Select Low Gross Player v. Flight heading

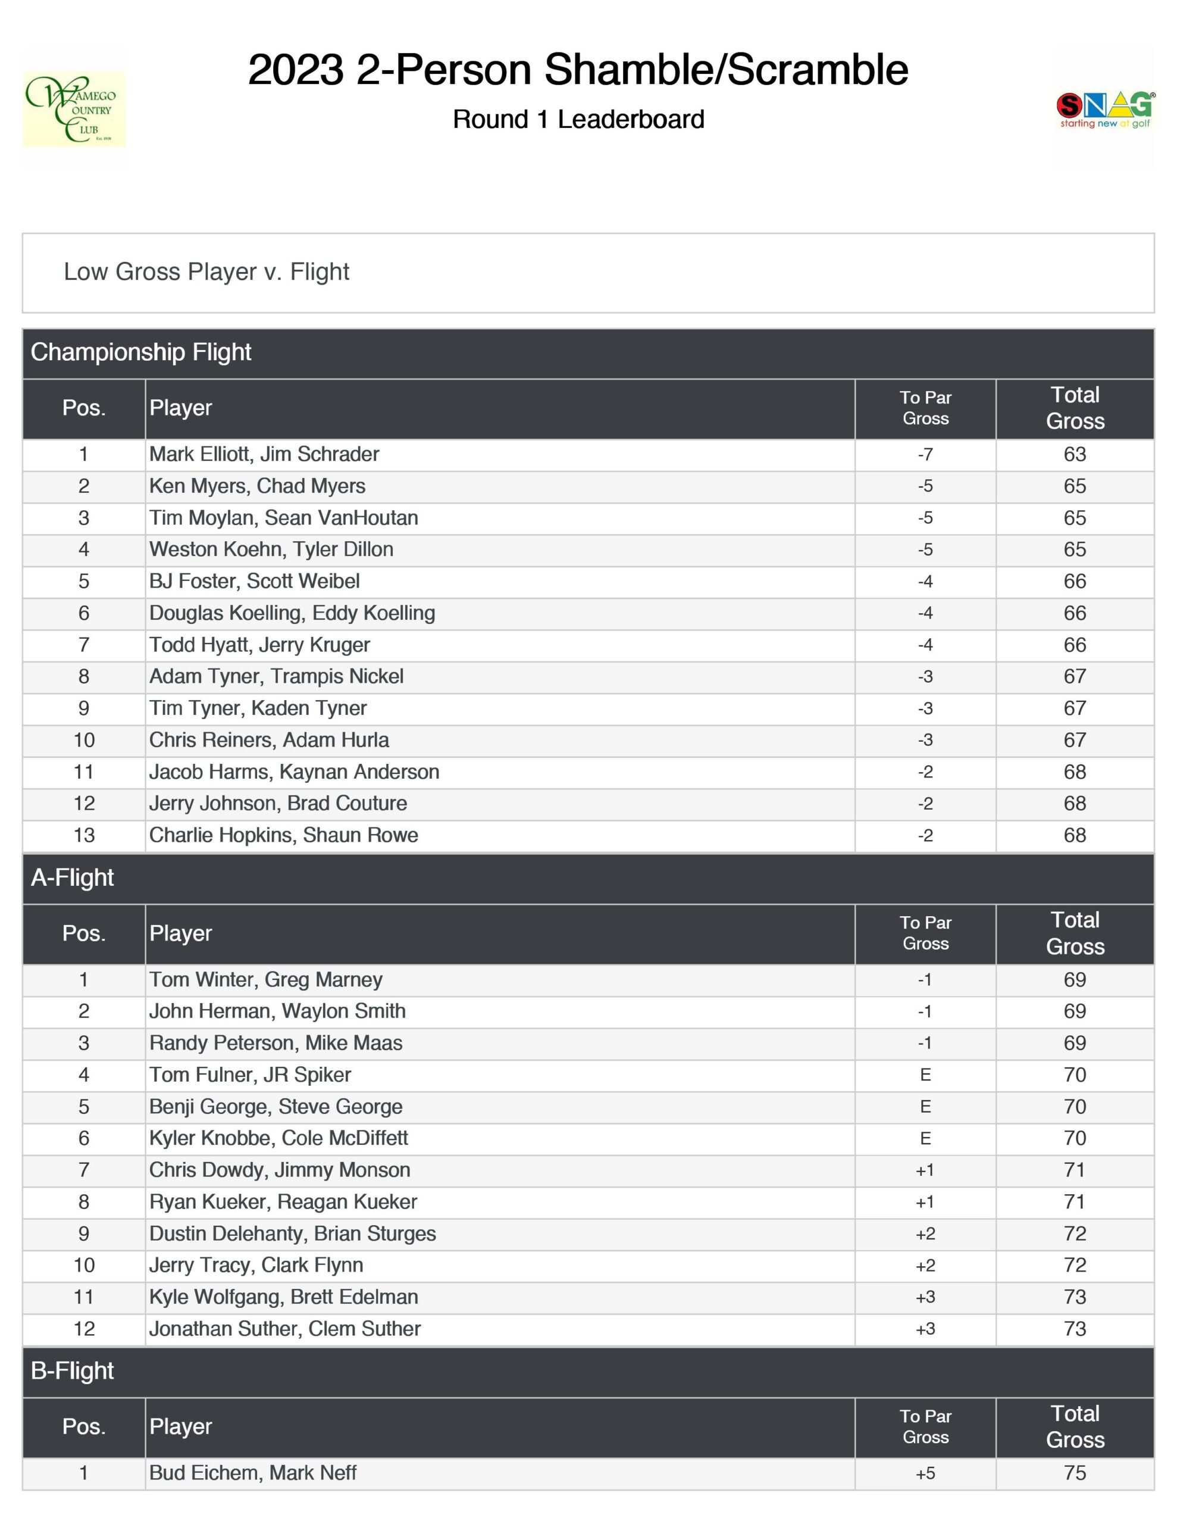(206, 271)
